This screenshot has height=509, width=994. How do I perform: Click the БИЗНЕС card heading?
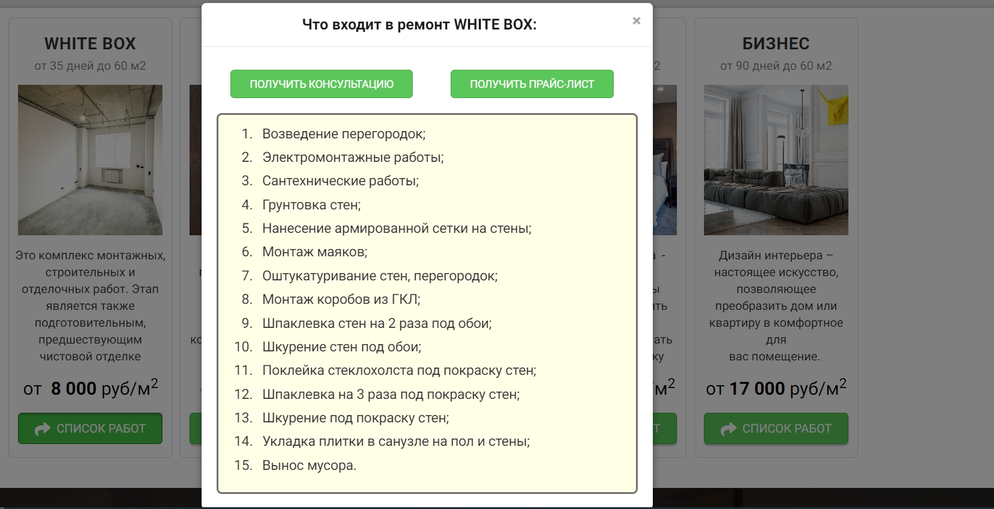click(x=776, y=43)
